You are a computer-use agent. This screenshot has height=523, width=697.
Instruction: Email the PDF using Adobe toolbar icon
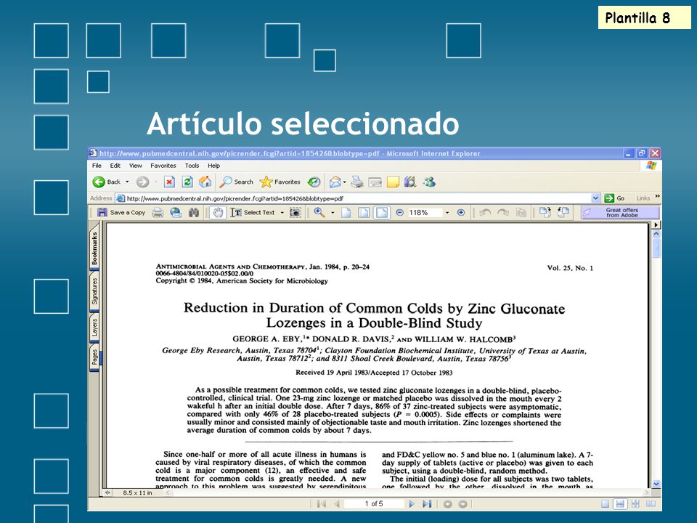pos(176,213)
